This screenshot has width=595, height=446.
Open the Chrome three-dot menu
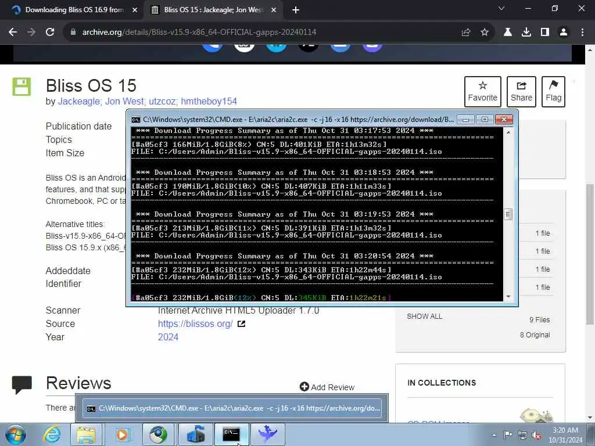point(582,33)
